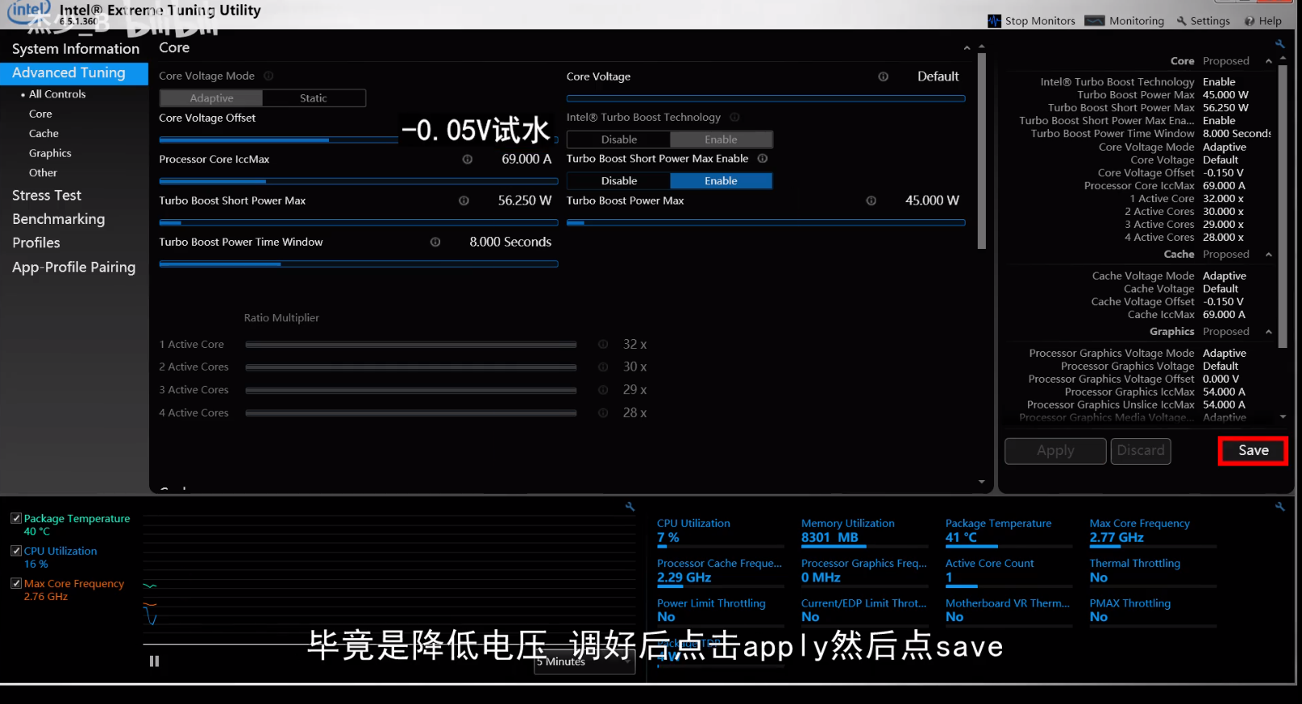Collapse the Core tuning section
The height and width of the screenshot is (704, 1302).
(967, 48)
